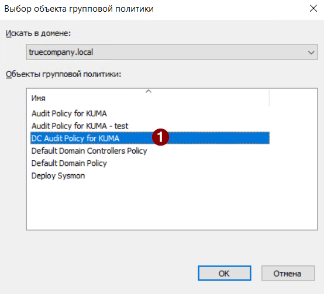Screen dimensions: 324x294
Task: Open the truecompany.local domain dropdown
Action: [x=172, y=52]
